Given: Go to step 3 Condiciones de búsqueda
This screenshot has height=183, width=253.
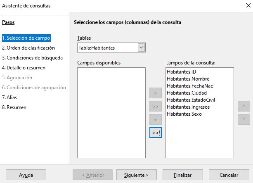Looking at the screenshot, I should 32,58.
